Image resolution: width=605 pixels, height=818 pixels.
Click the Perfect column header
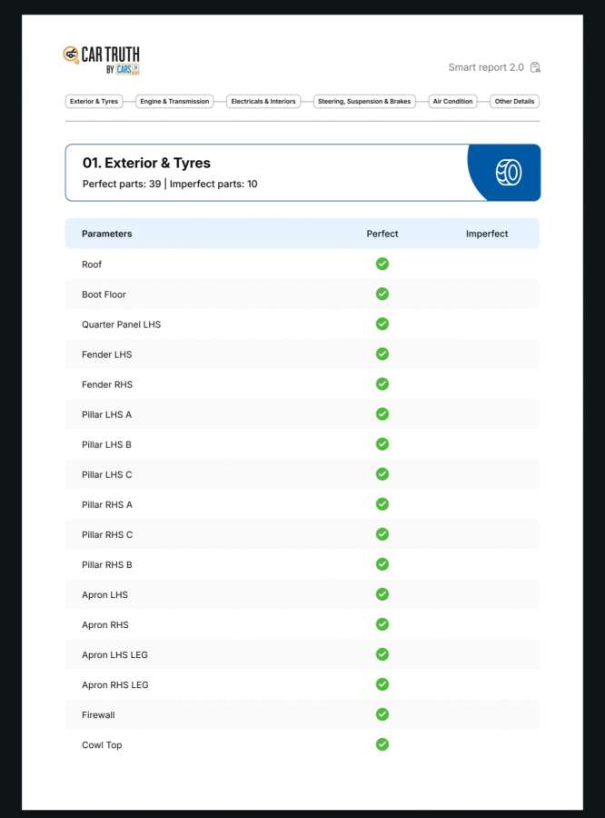point(382,234)
